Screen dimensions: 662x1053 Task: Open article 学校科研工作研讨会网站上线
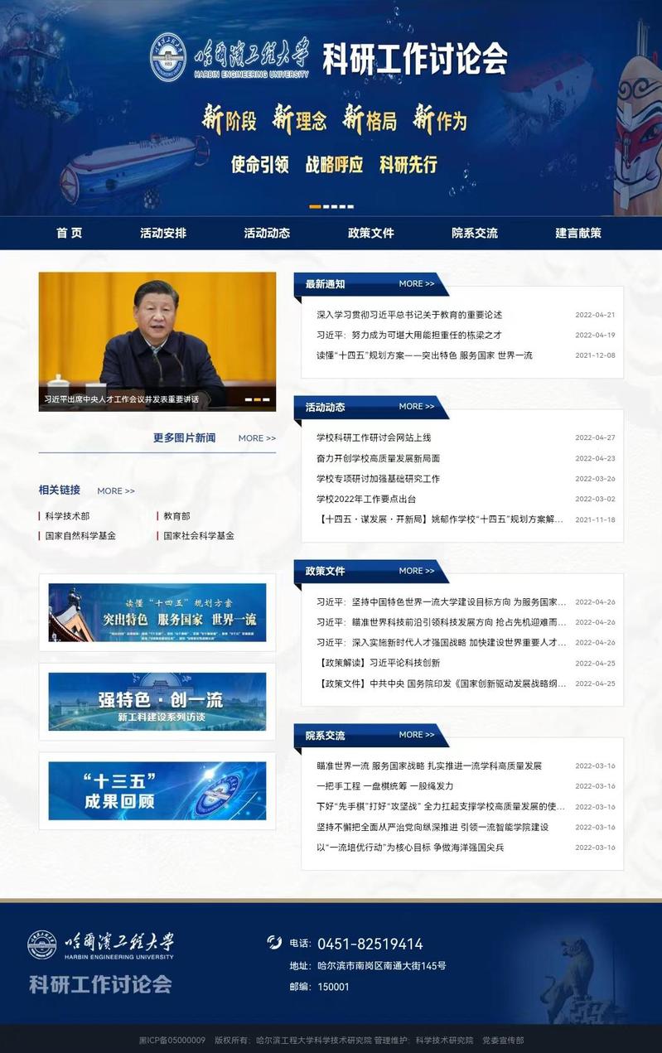(x=374, y=437)
